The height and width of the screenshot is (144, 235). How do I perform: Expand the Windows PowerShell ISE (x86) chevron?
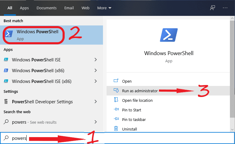(x=95, y=81)
